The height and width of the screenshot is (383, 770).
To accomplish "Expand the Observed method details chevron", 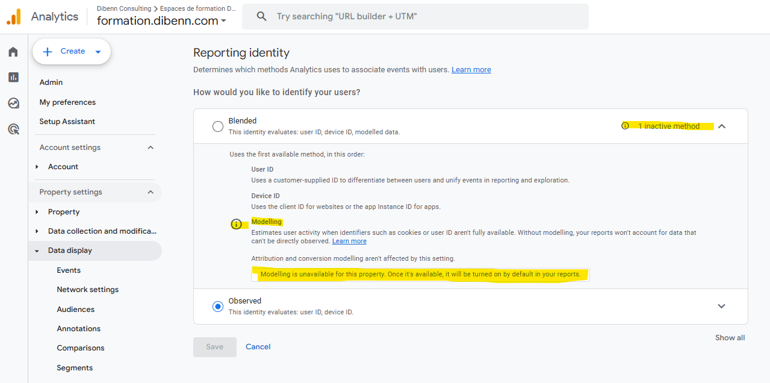I will tap(721, 306).
